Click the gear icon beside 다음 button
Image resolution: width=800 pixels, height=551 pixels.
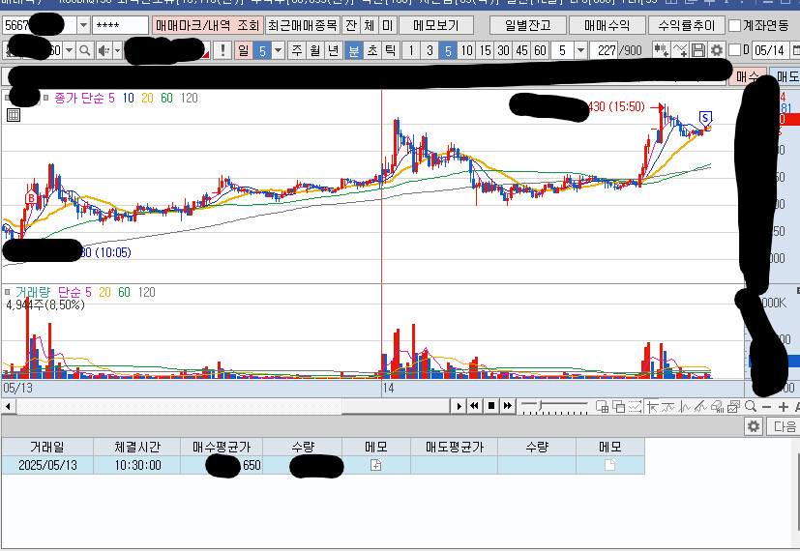pyautogui.click(x=755, y=426)
